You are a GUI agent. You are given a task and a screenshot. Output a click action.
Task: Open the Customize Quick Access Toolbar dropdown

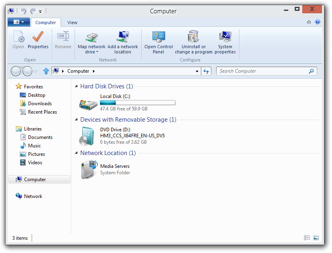click(x=40, y=12)
